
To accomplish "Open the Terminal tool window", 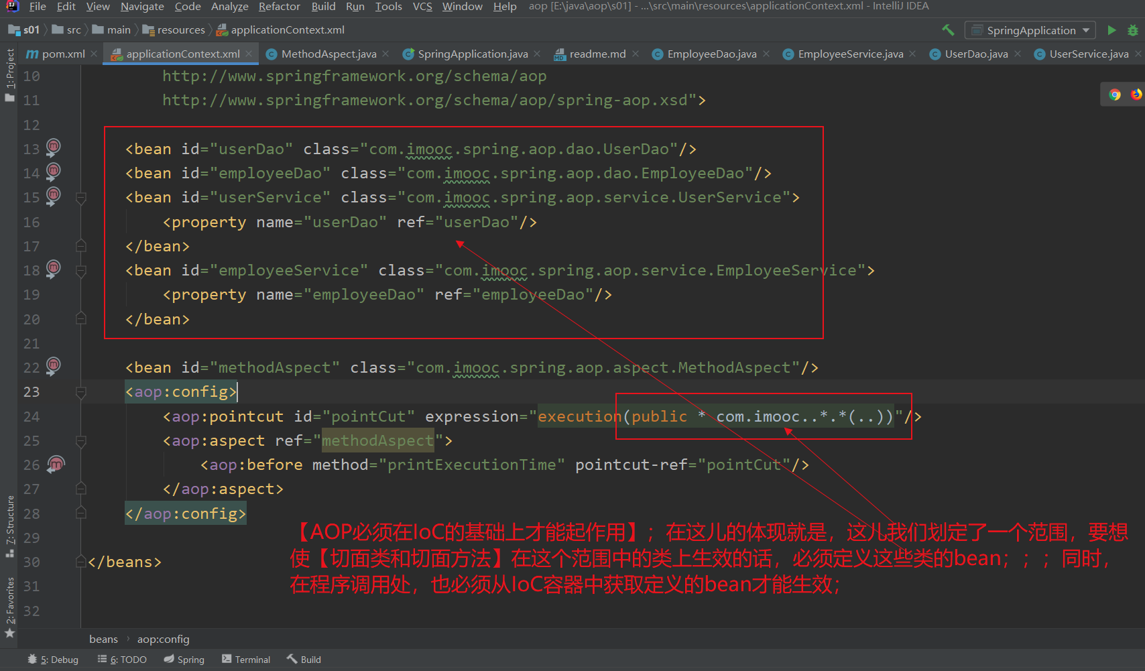I will [245, 659].
